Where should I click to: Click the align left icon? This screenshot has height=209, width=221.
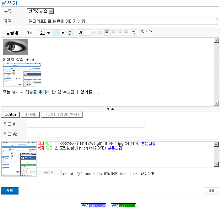tap(107, 32)
